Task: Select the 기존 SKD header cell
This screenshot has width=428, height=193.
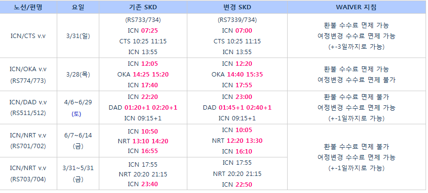Action: [143, 7]
